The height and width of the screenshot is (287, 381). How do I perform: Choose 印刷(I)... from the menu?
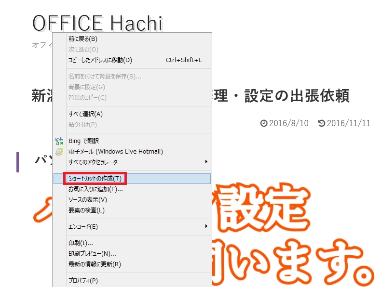click(132, 243)
